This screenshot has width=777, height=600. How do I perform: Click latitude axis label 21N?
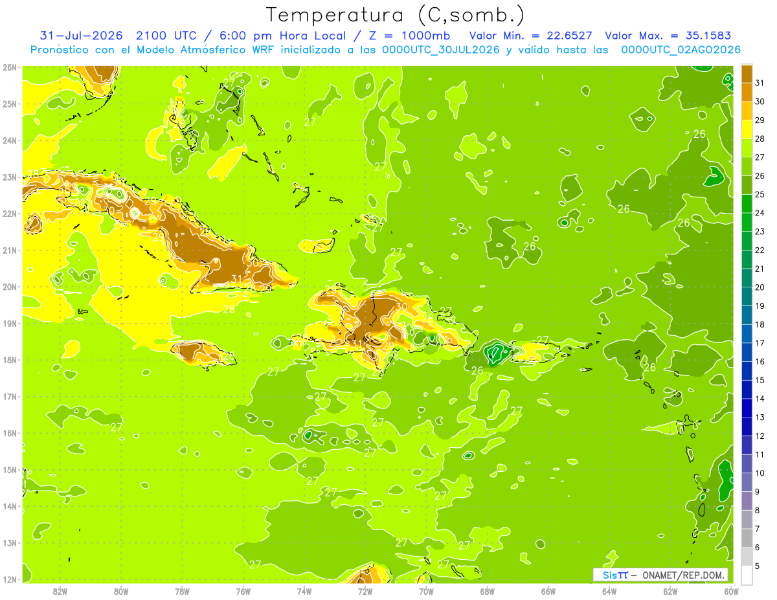pos(9,250)
